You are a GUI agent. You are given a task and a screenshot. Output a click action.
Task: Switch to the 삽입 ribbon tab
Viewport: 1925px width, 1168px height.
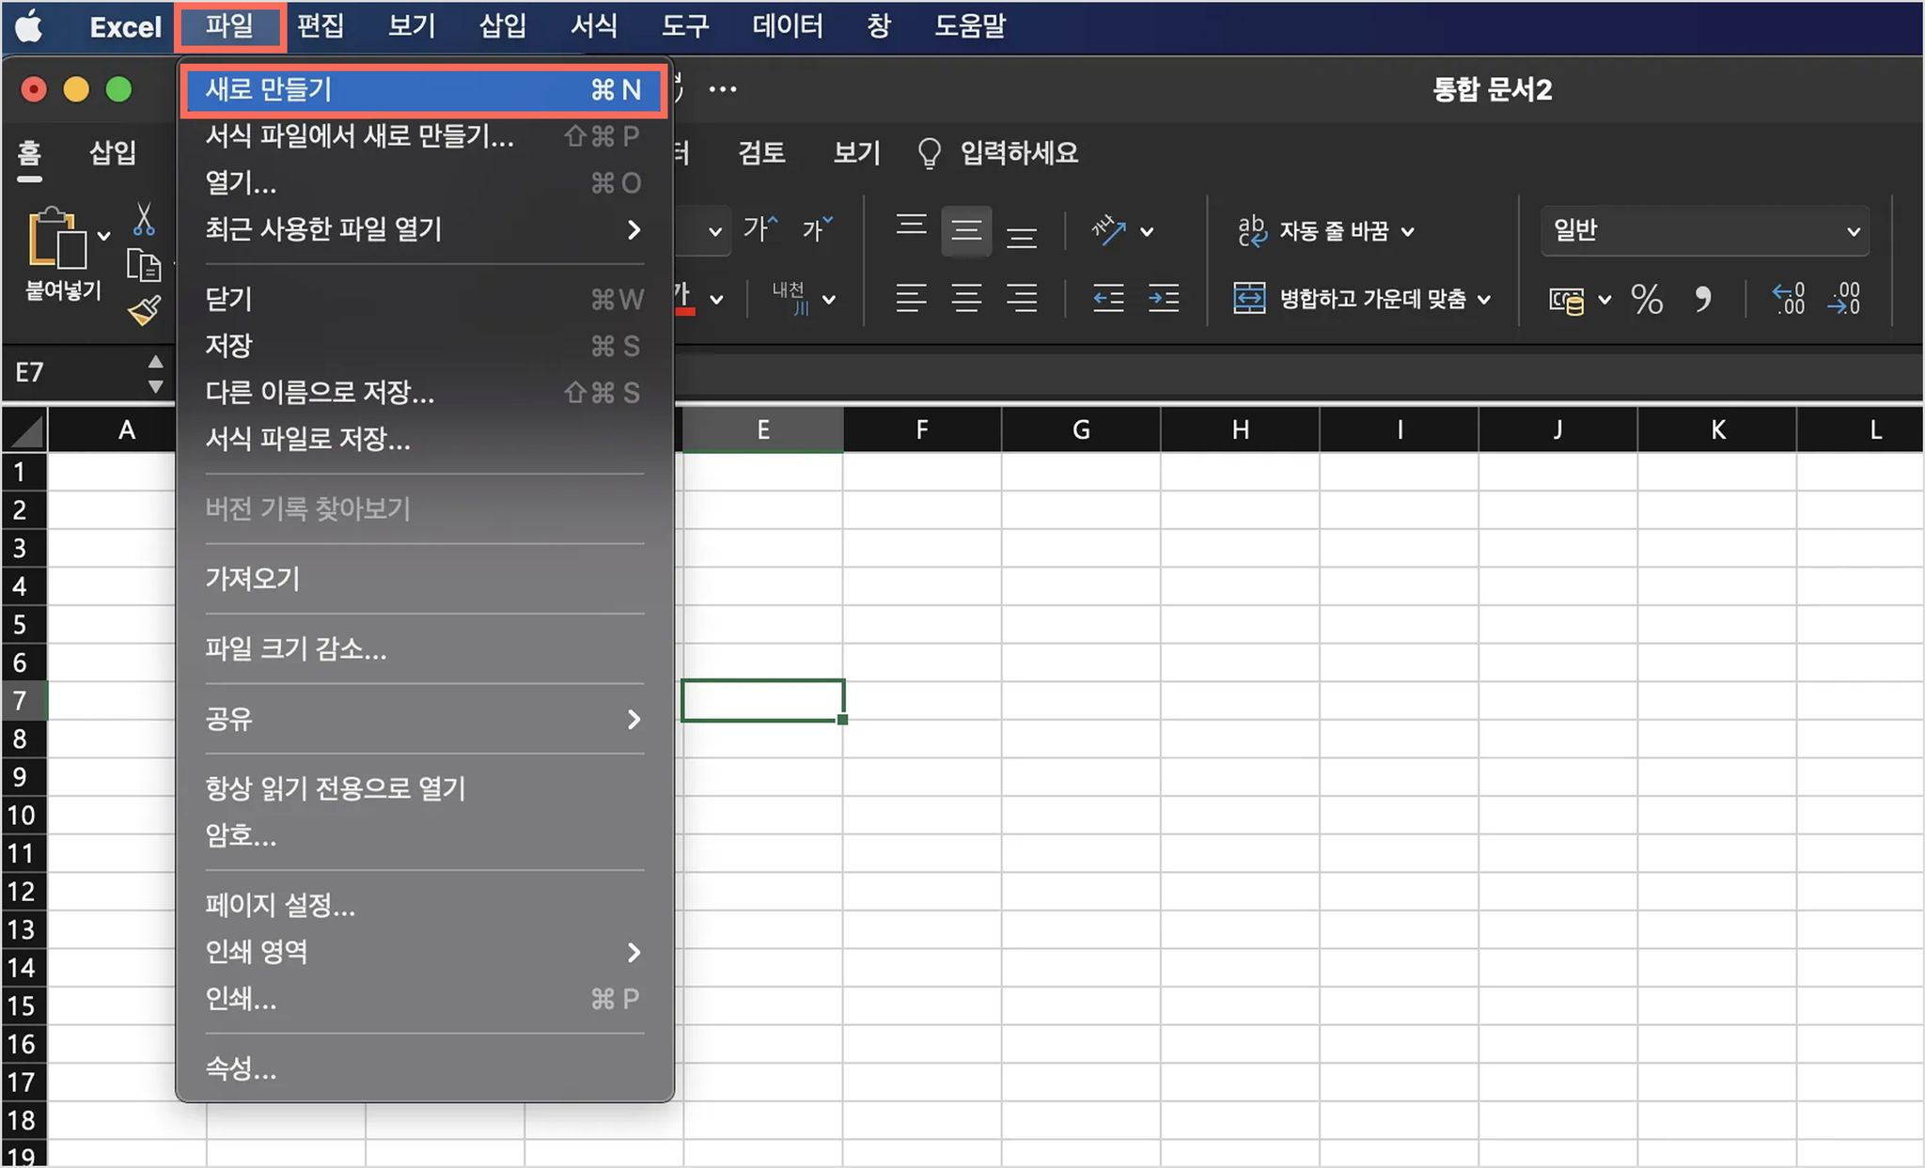[x=113, y=152]
